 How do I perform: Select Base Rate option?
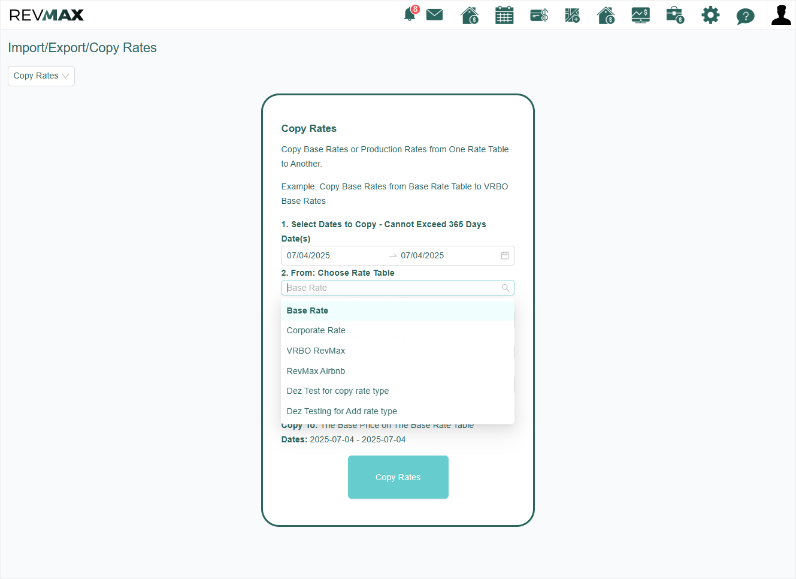398,310
